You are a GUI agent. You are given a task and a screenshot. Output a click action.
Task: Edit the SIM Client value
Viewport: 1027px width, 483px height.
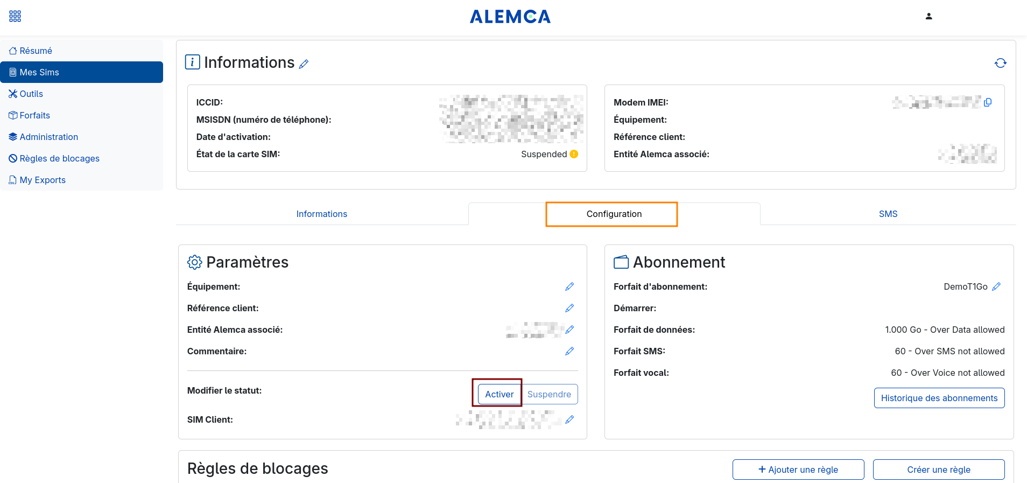(569, 419)
